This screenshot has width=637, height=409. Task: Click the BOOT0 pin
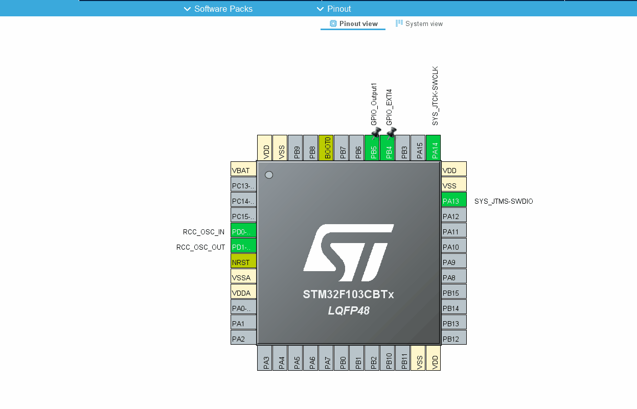326,148
